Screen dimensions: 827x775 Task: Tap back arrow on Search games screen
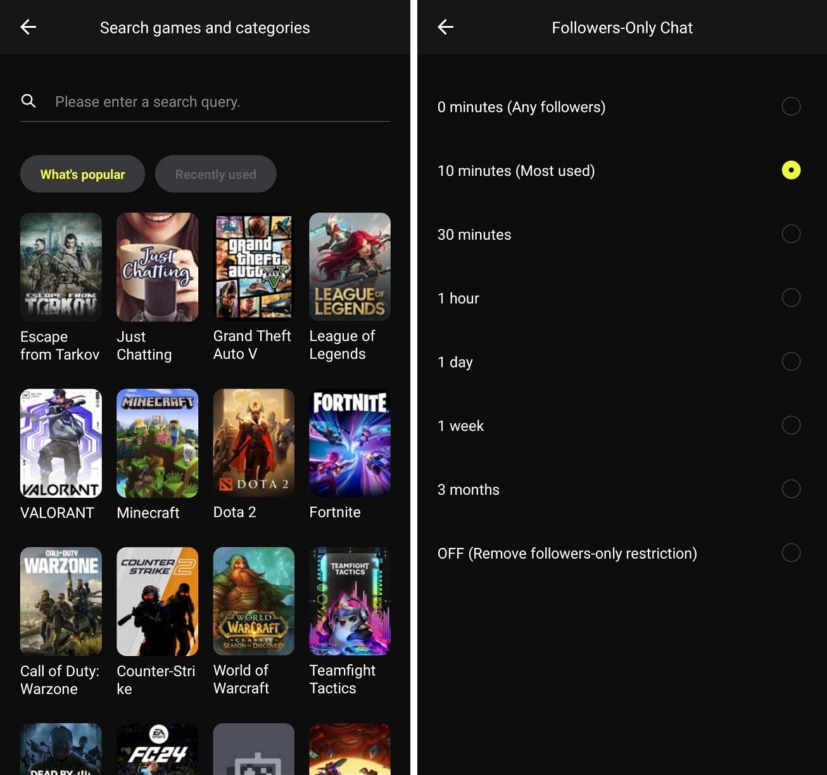coord(28,27)
